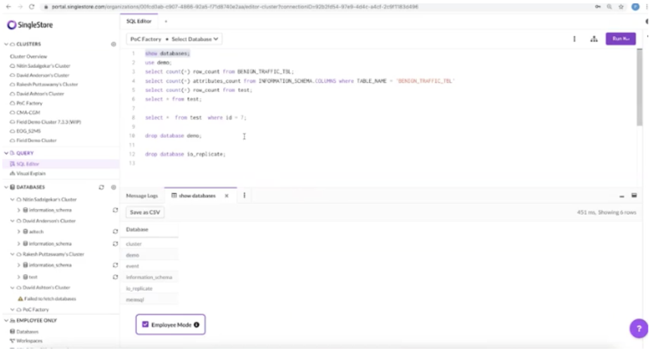Click the Database column header
Screen dimensions: 649x355
point(137,229)
